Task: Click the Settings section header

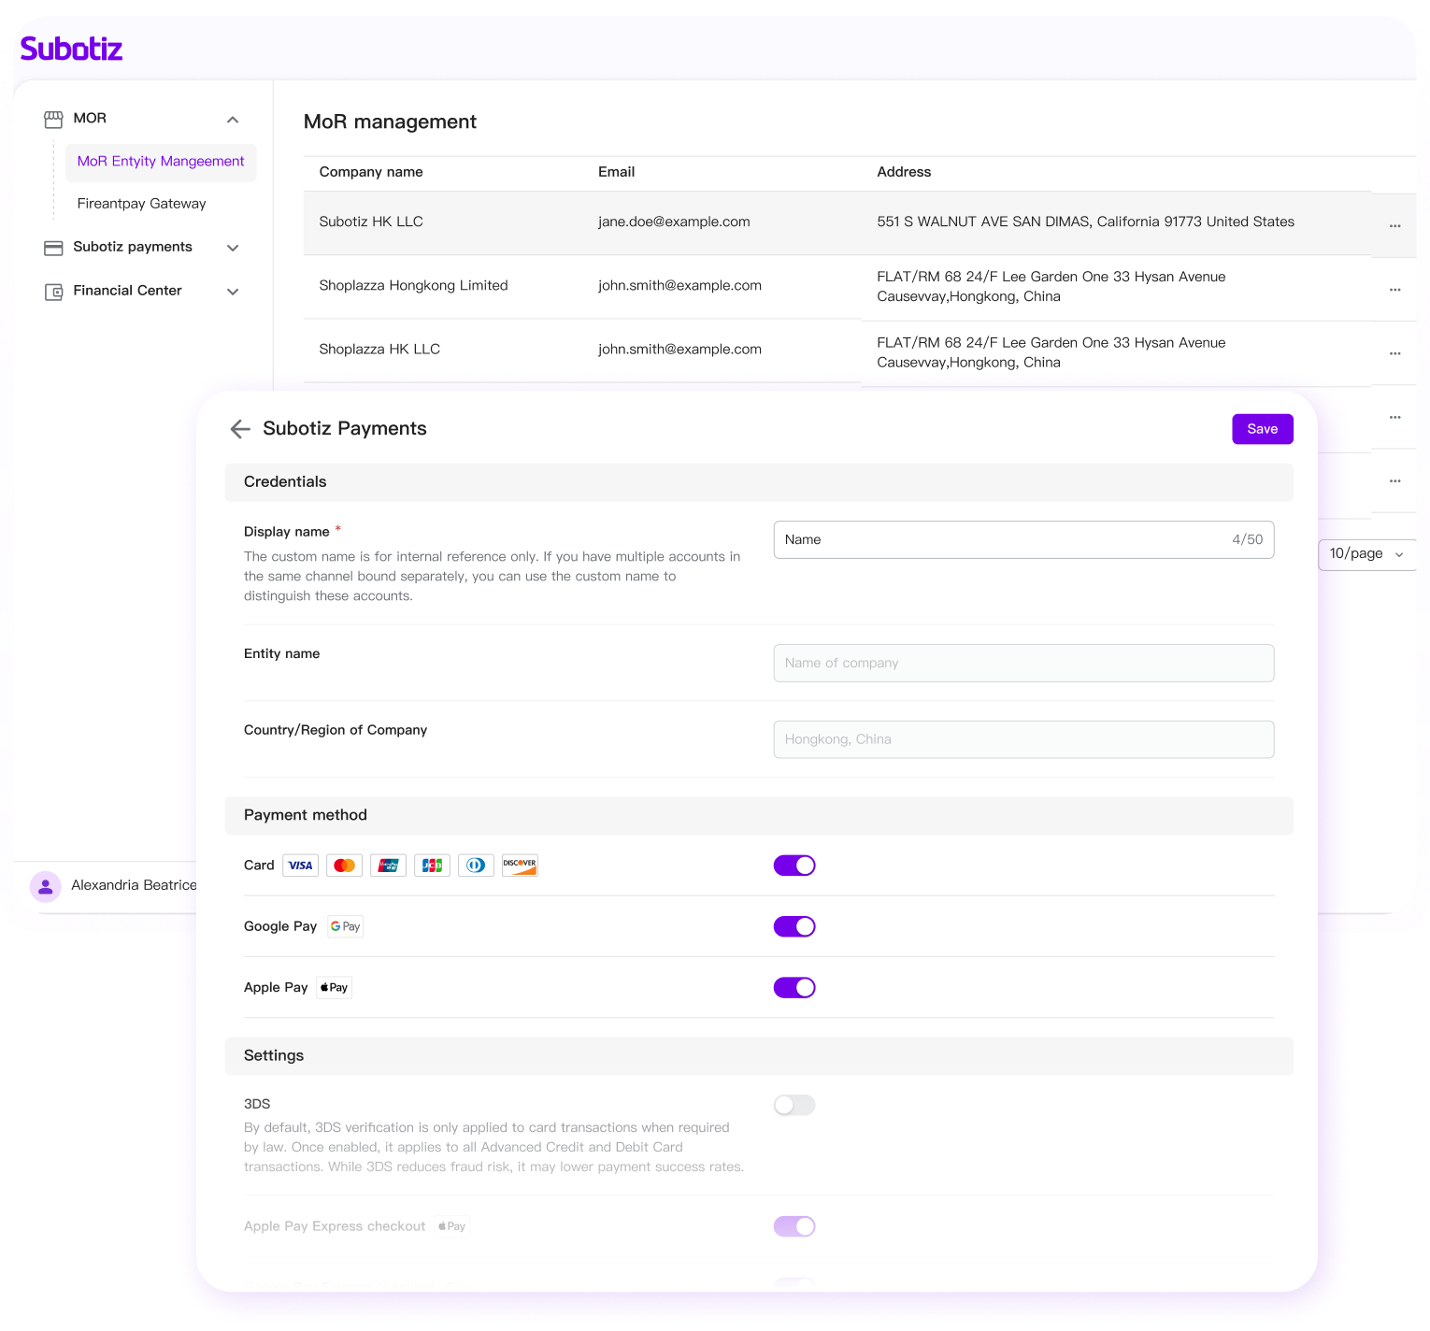Action: pos(759,1055)
